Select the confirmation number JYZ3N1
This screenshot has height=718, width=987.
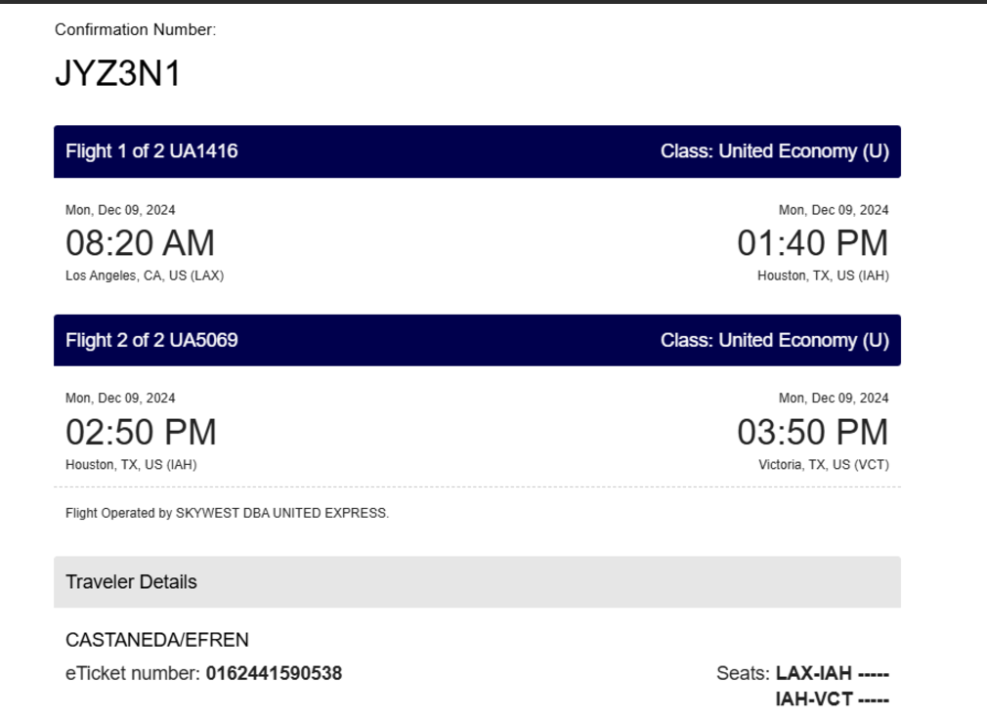pyautogui.click(x=117, y=73)
